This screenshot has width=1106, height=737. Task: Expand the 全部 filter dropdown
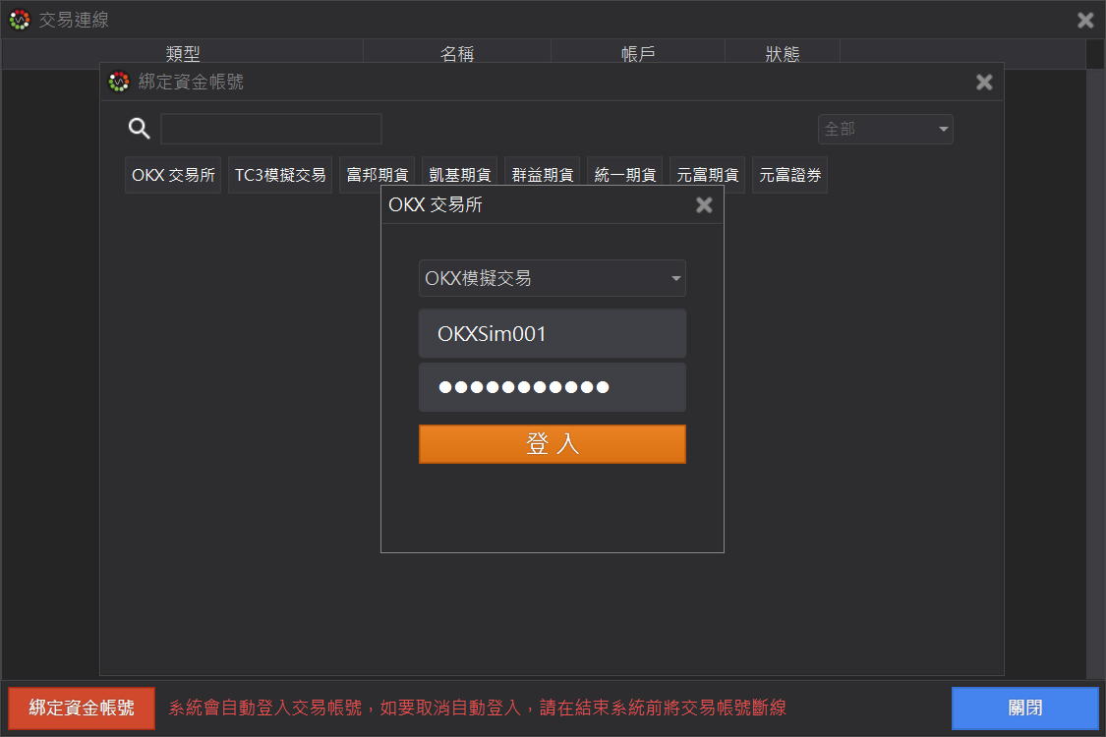[885, 129]
